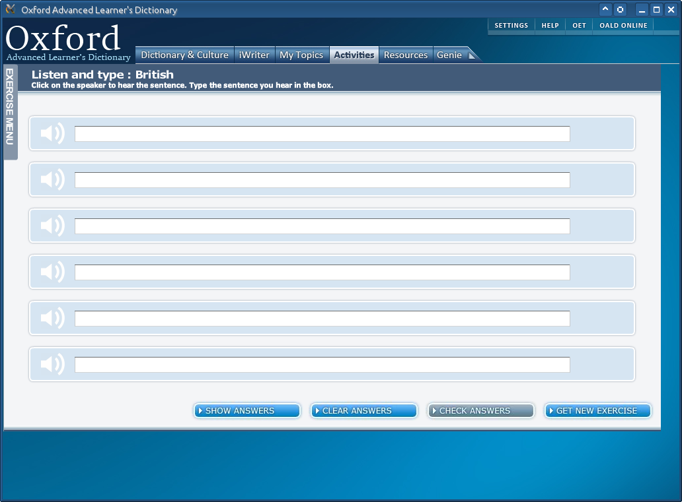Screen dimensions: 682x502
Task: Play the fourth sentence speaker audio
Action: pyautogui.click(x=53, y=272)
